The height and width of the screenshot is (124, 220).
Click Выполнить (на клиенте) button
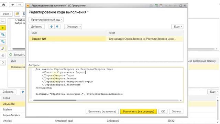102,112
